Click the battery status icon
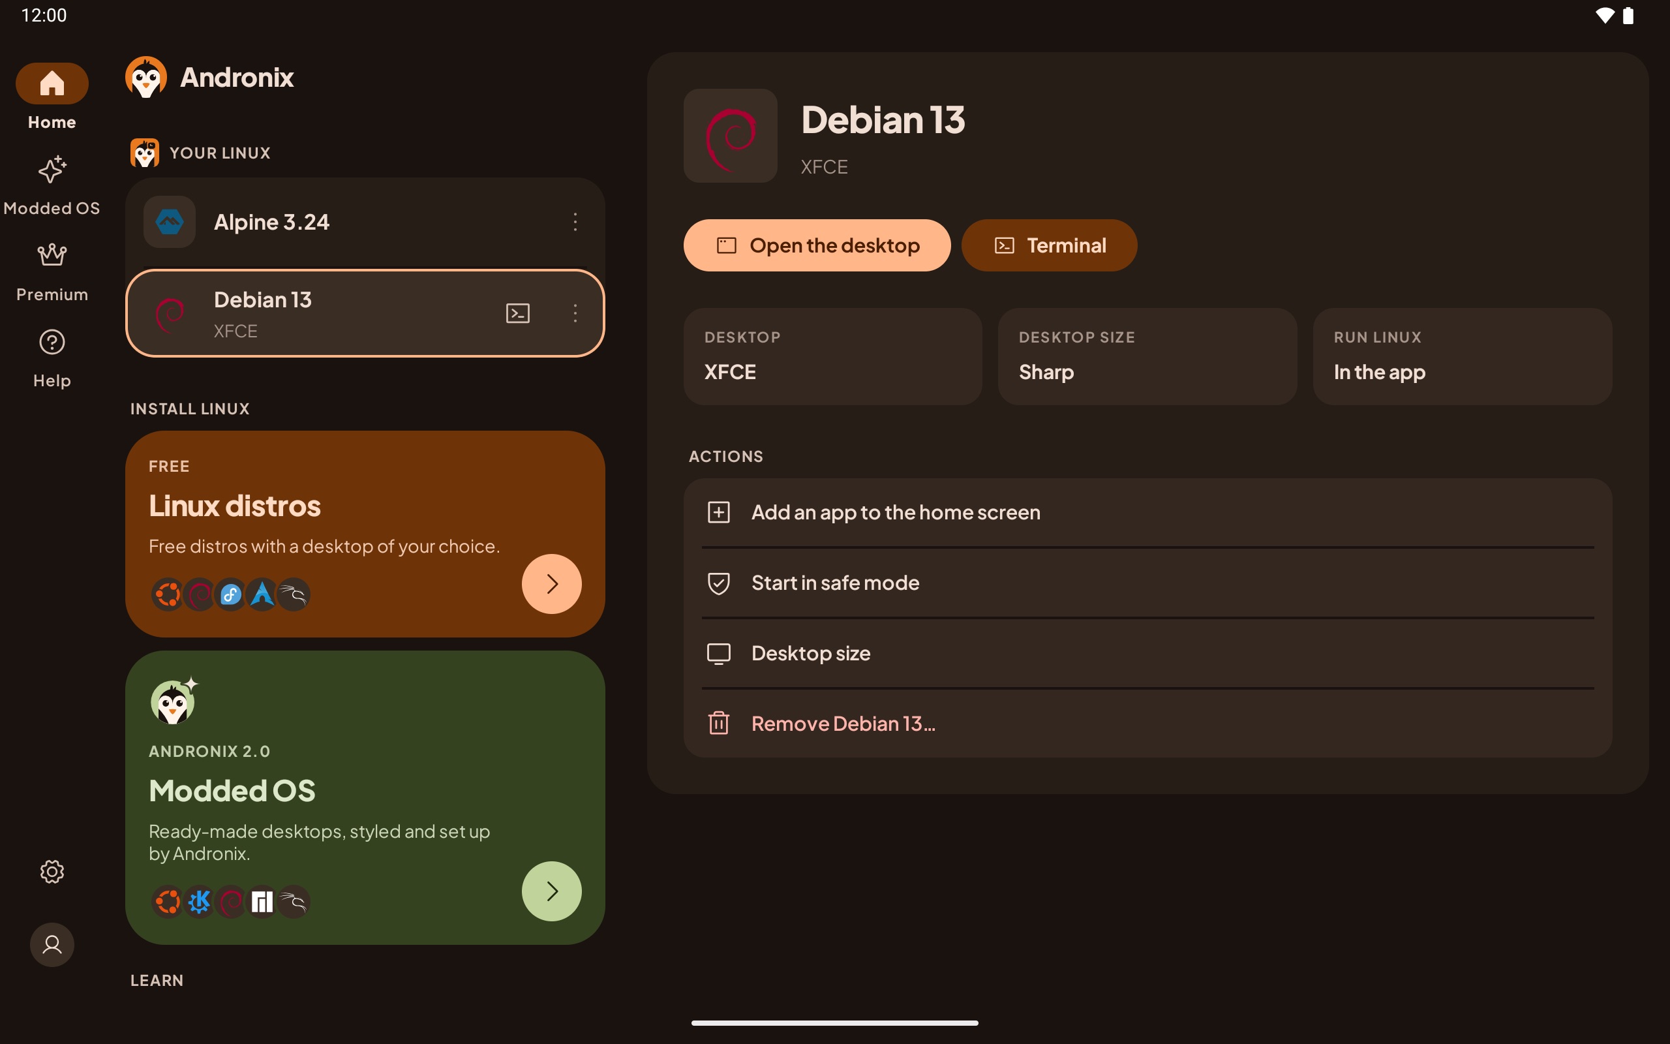The width and height of the screenshot is (1670, 1044). (x=1628, y=15)
